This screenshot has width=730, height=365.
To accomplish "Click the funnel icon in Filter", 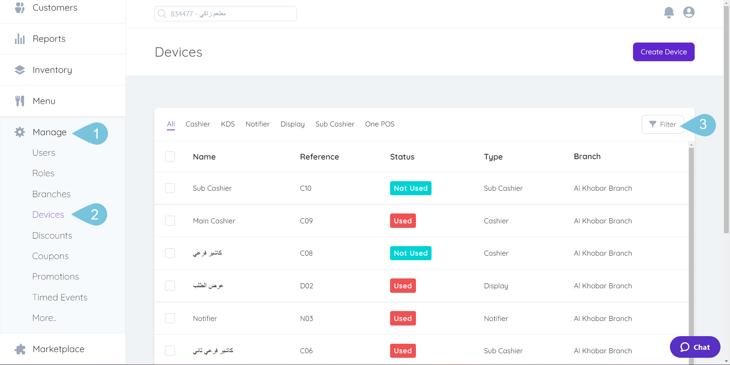I will click(x=653, y=124).
